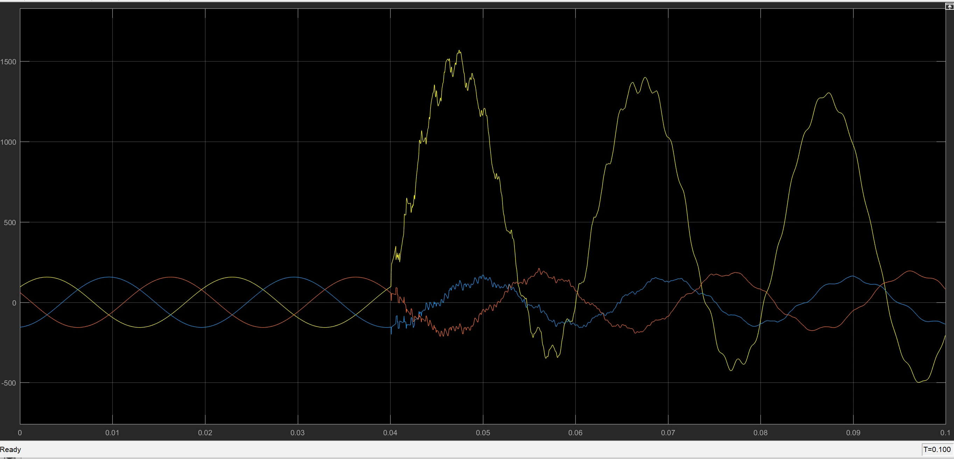Image resolution: width=954 pixels, height=459 pixels.
Task: Click the x-axis label '0.03'
Action: coord(297,433)
